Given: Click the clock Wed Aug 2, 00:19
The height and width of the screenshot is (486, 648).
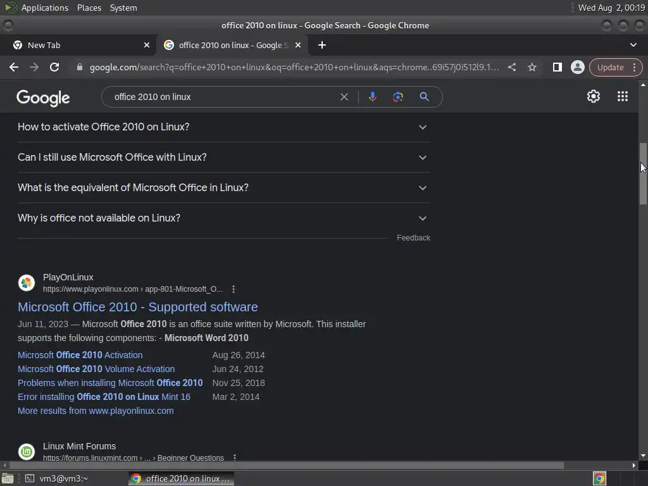Looking at the screenshot, I should (x=611, y=8).
